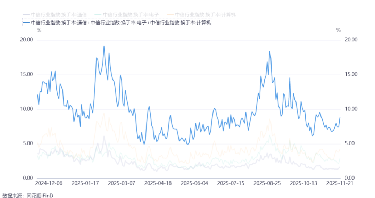Click the left axis value 0.00
Viewport: 375px width, 198px height.
[28, 178]
